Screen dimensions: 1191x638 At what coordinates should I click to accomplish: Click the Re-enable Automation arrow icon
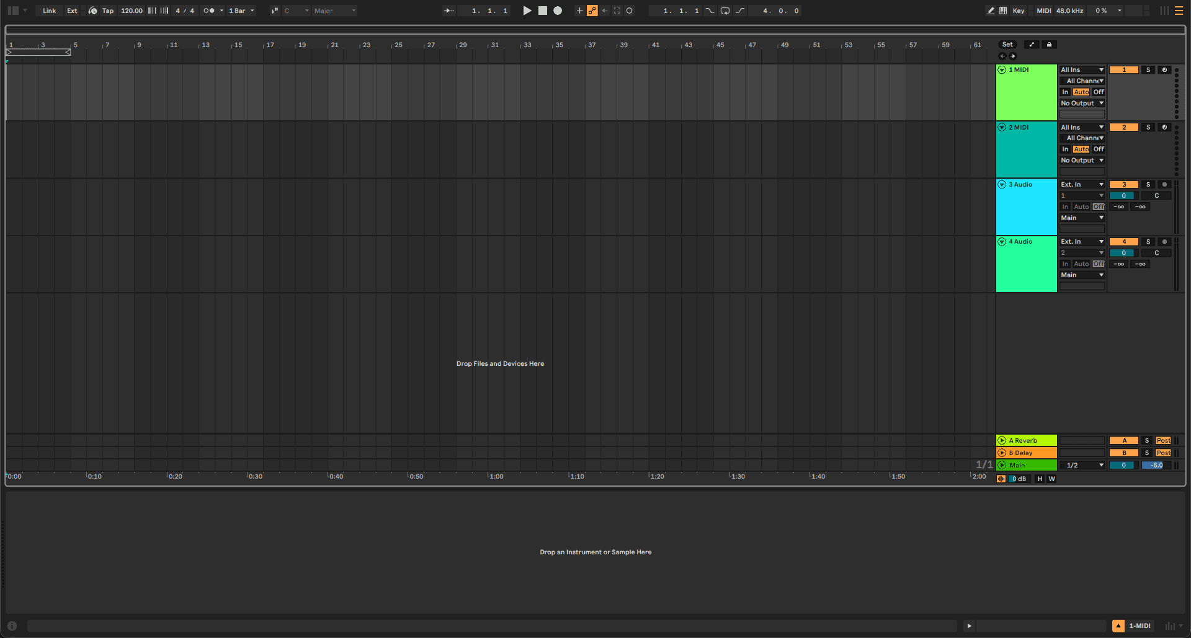(x=605, y=11)
